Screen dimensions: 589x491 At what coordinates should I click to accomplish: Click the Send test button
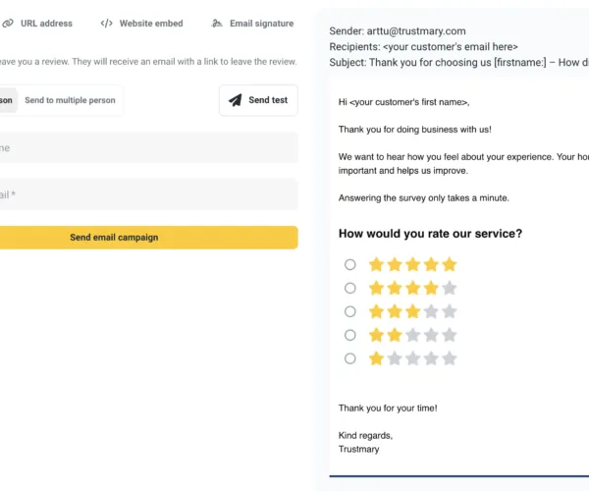(x=258, y=100)
